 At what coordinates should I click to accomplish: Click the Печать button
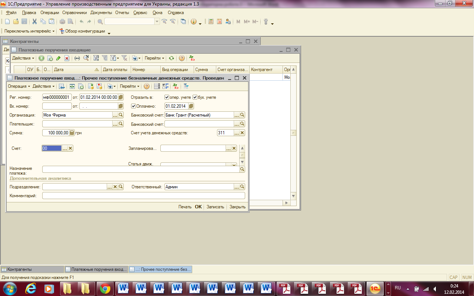(x=185, y=207)
